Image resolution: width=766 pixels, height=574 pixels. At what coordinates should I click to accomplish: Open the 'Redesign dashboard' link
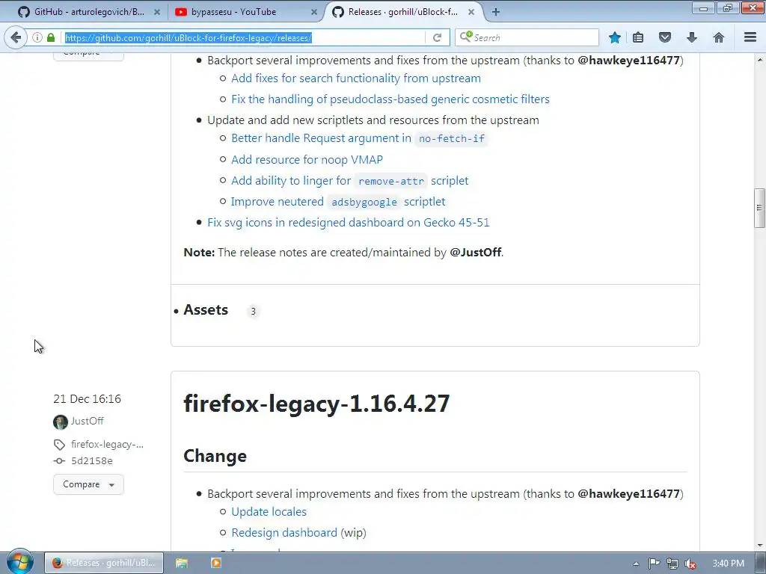(x=284, y=532)
